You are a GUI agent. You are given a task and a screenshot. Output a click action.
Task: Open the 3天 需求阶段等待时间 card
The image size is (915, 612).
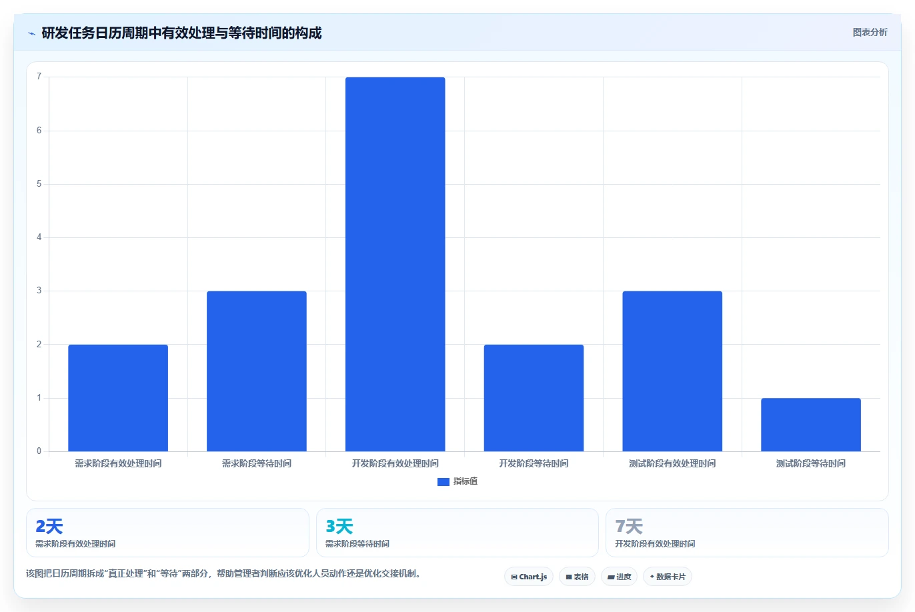point(457,533)
